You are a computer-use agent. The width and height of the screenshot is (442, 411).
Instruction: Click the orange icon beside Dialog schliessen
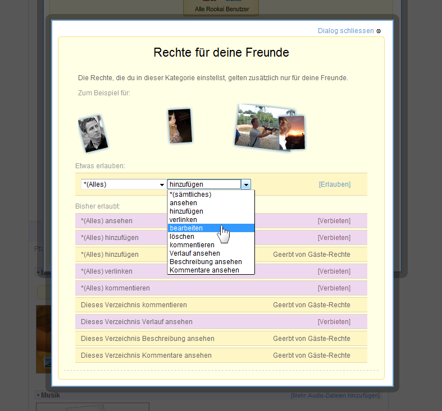(379, 31)
